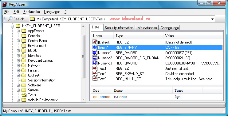Click the Numeric3 value icon

click(x=95, y=63)
